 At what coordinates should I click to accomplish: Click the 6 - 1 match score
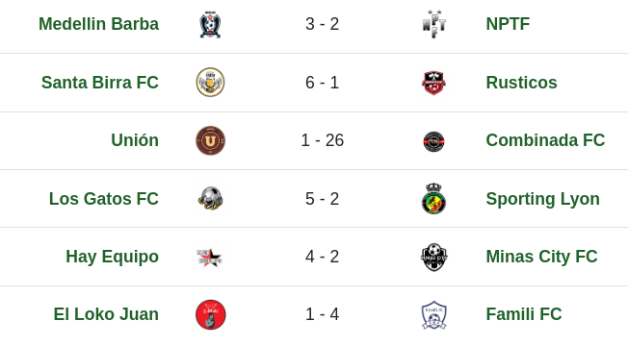coord(323,83)
